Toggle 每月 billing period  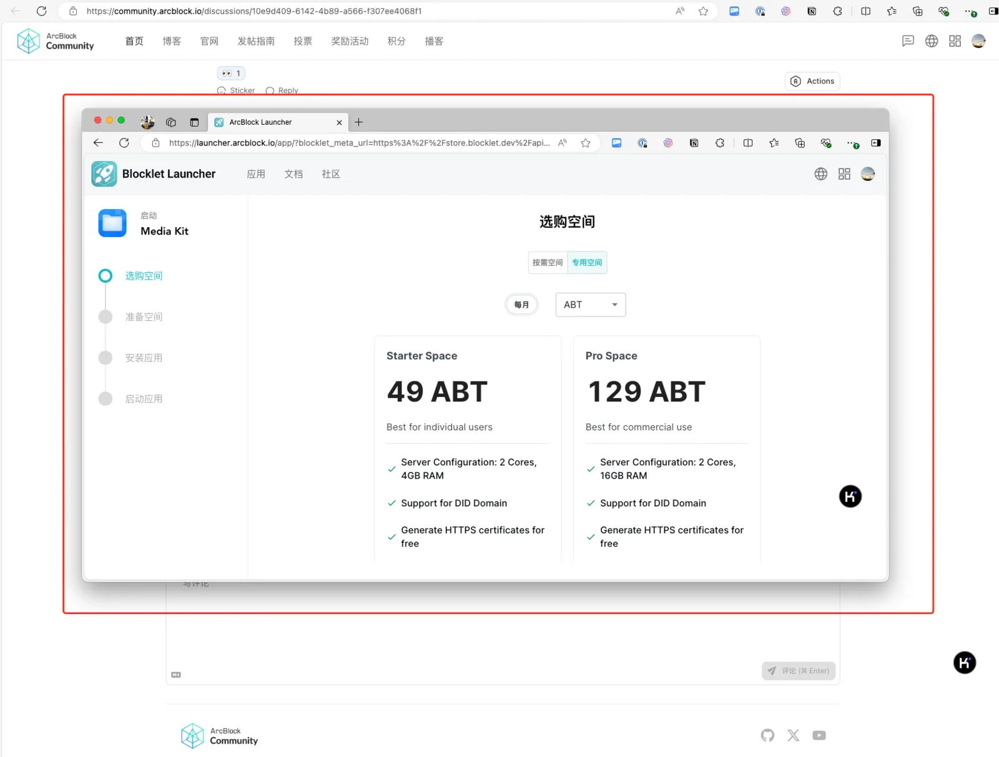(x=521, y=305)
